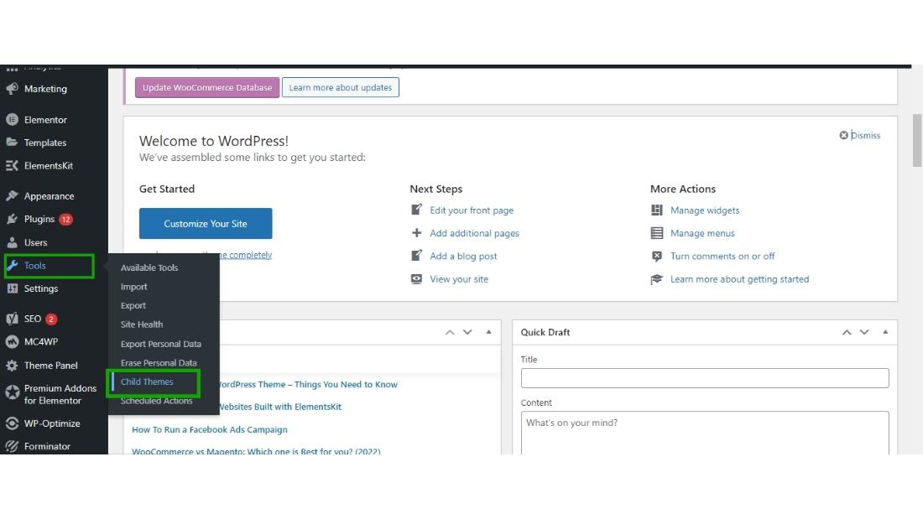Click the Yoast SEO icon
The height and width of the screenshot is (519, 923).
click(x=12, y=319)
